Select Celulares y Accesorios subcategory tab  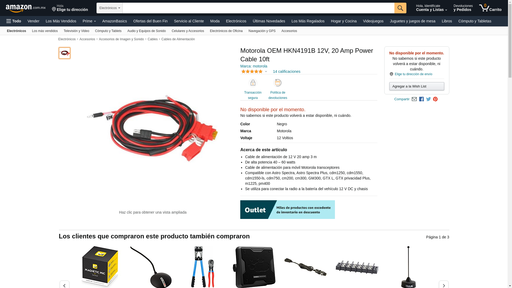(x=188, y=31)
